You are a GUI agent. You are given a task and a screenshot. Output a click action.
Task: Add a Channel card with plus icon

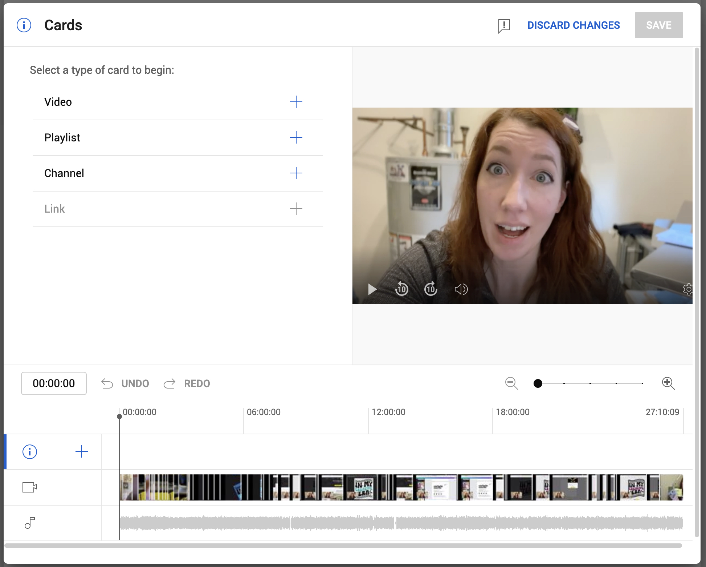point(296,173)
